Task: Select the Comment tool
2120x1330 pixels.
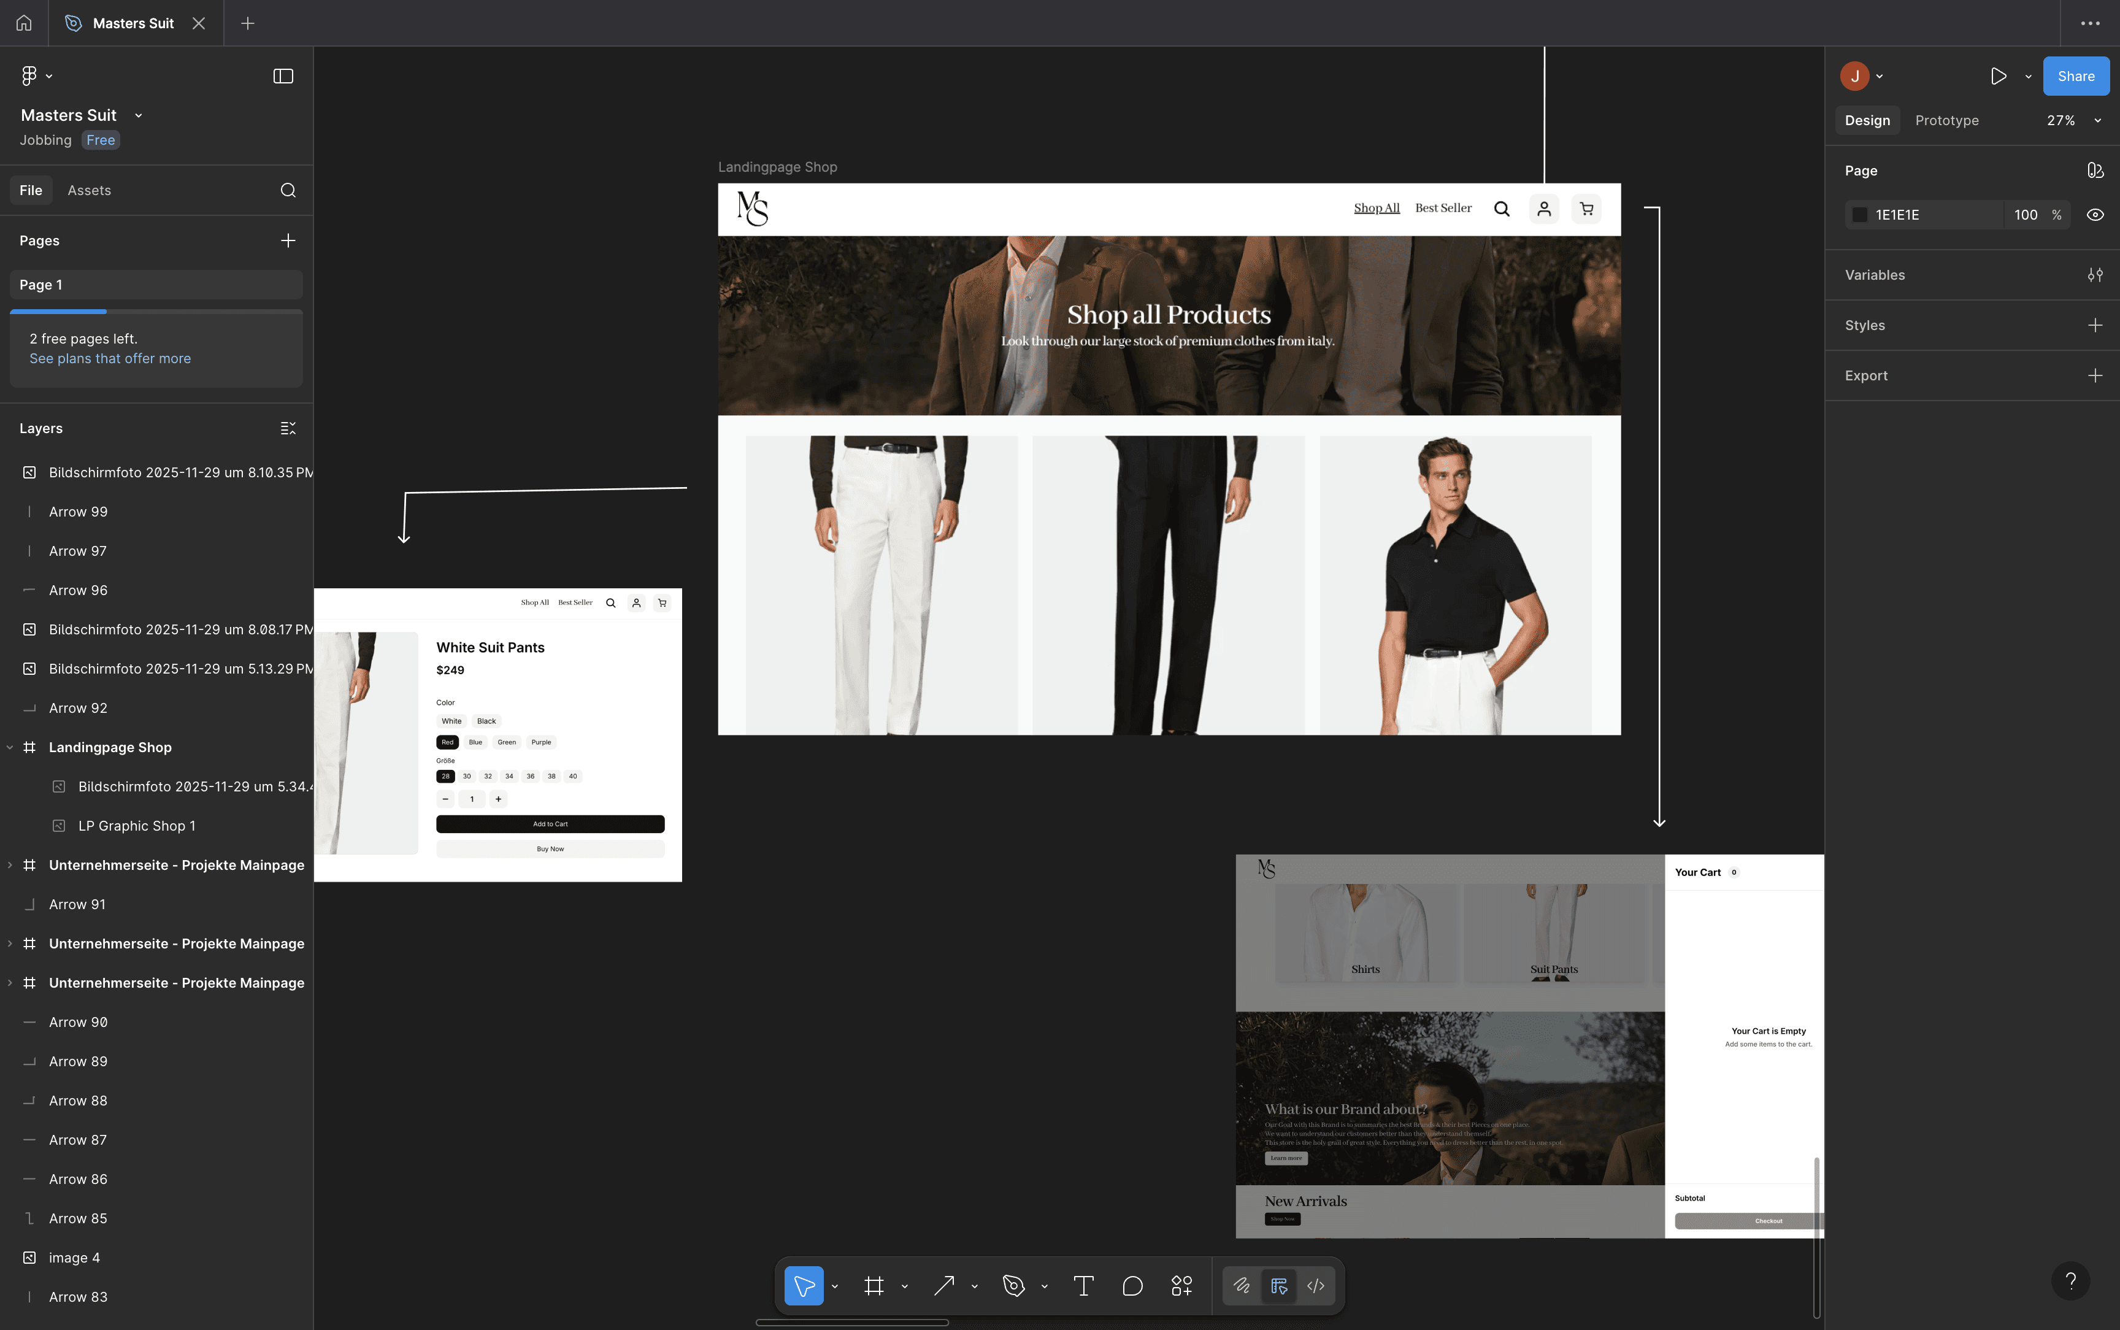Action: pos(1132,1286)
